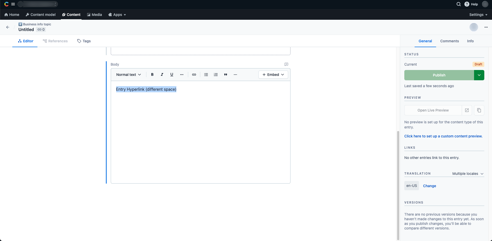Go to the Home menu
The image size is (492, 241).
click(x=12, y=15)
